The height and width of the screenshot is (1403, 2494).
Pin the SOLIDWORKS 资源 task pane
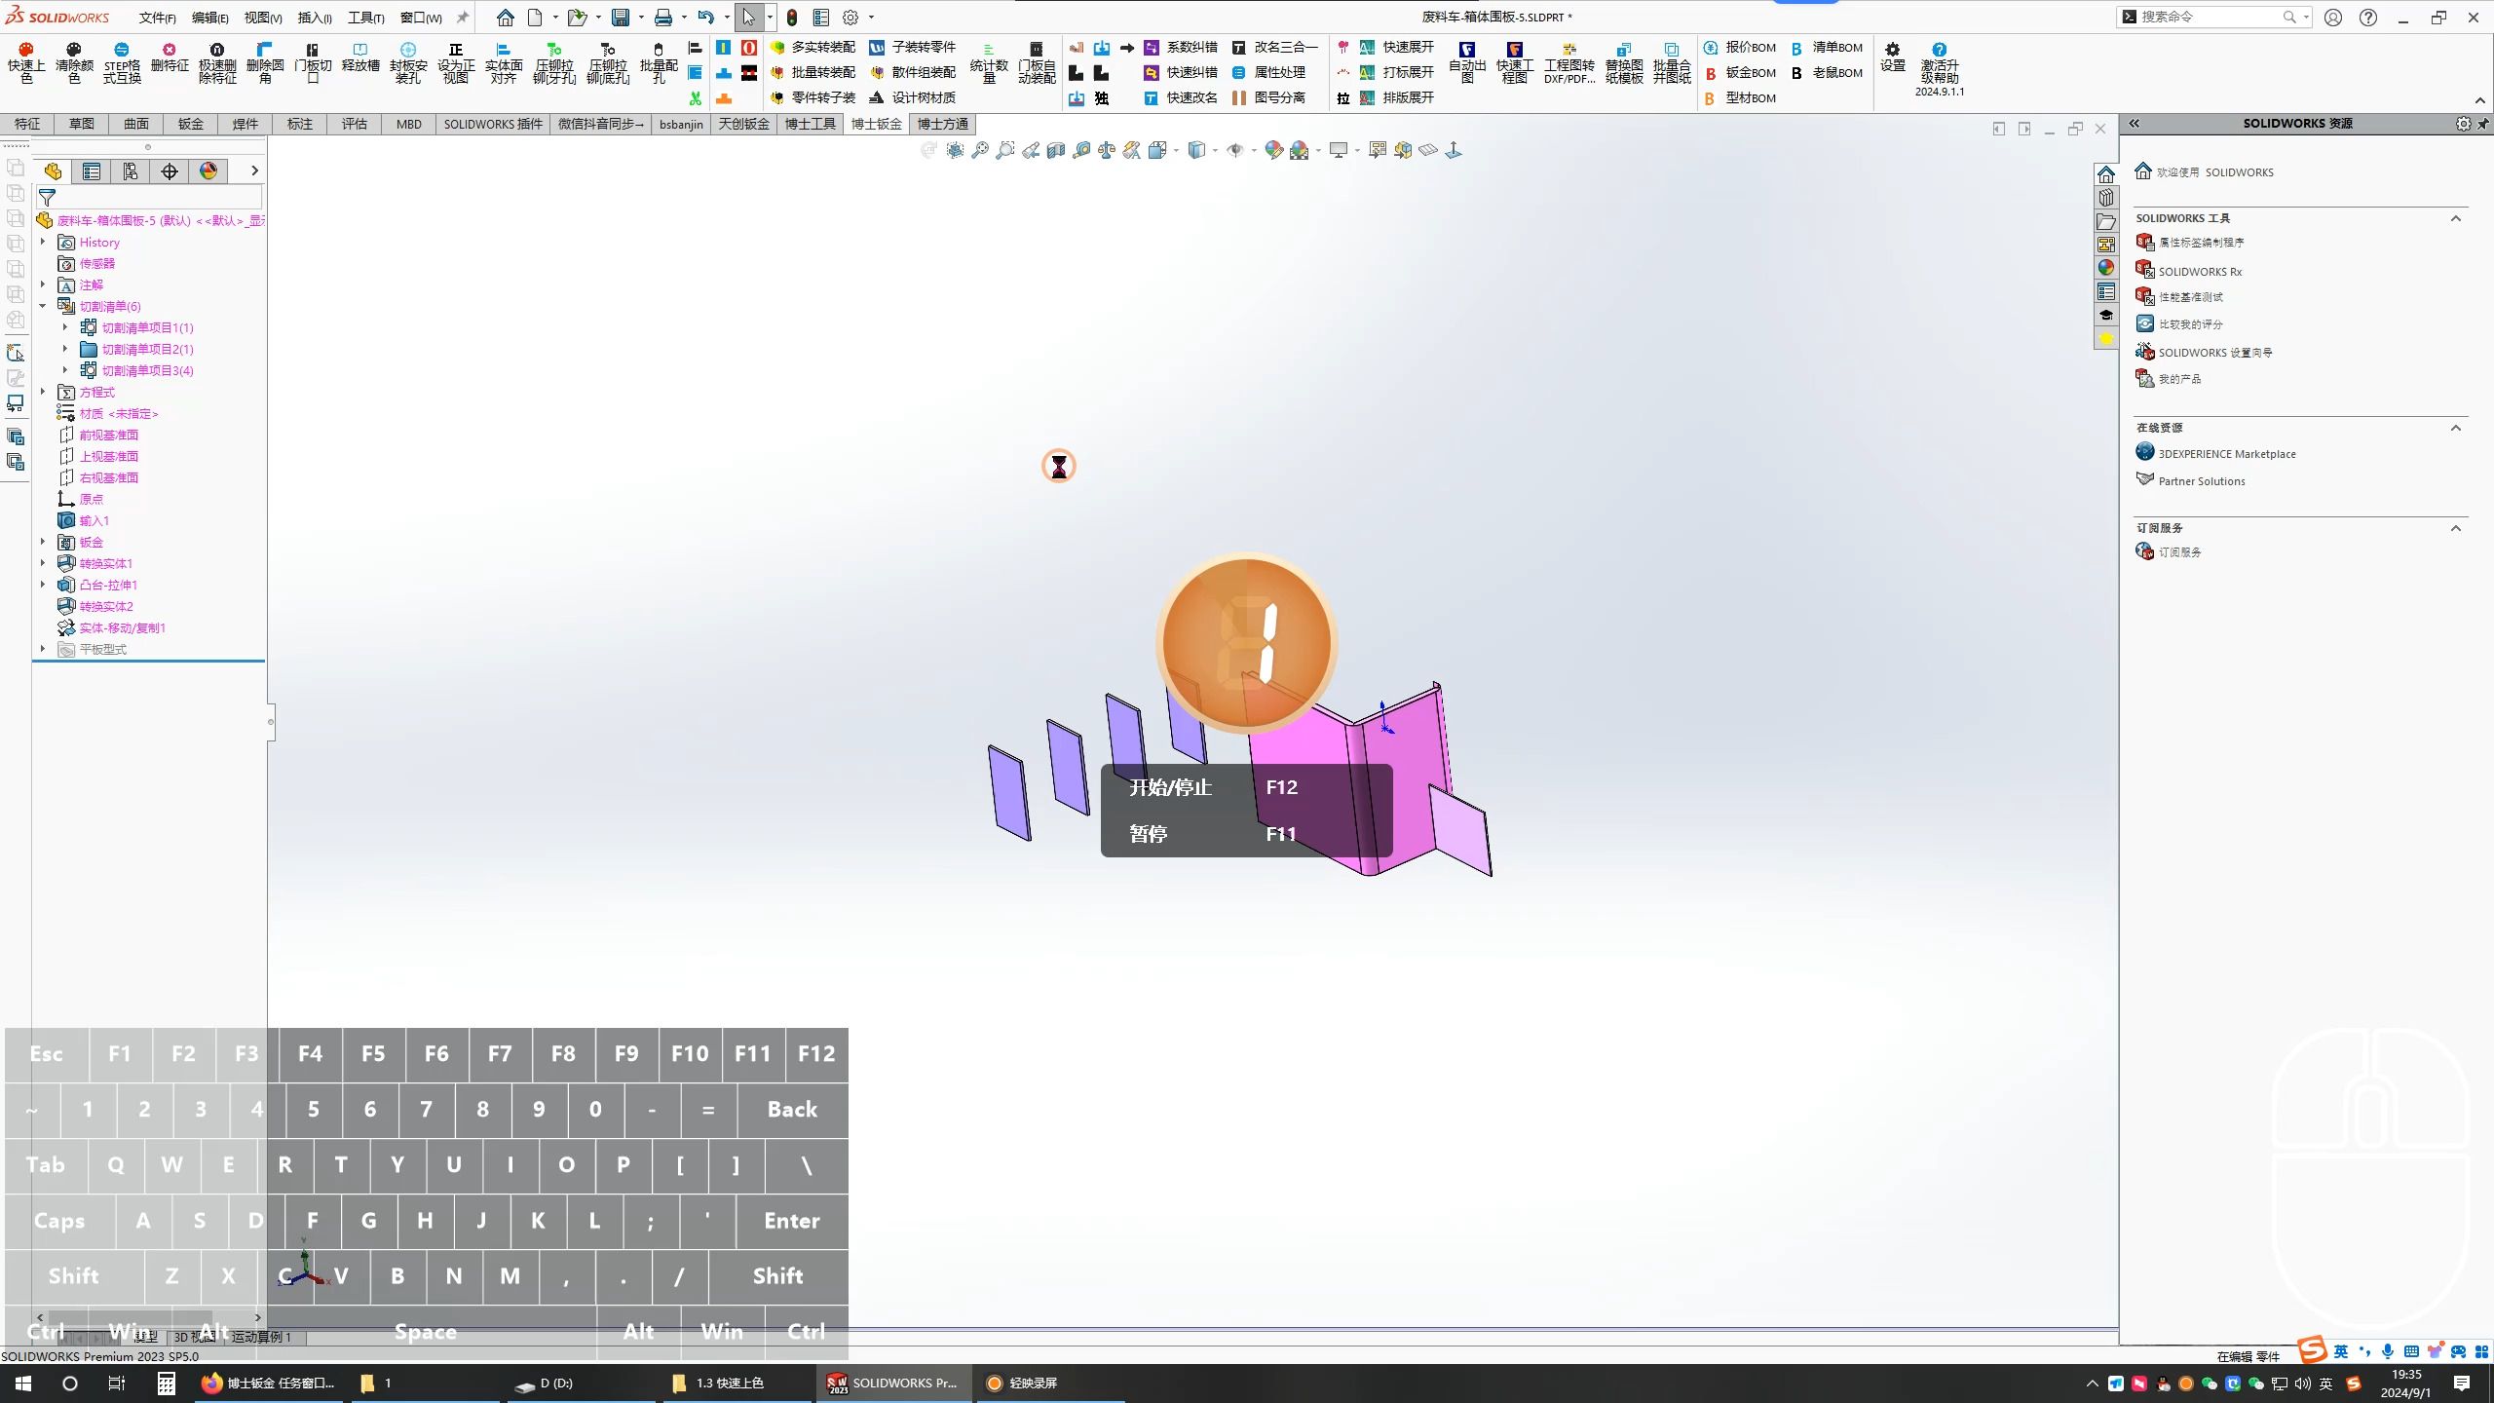[x=2483, y=124]
